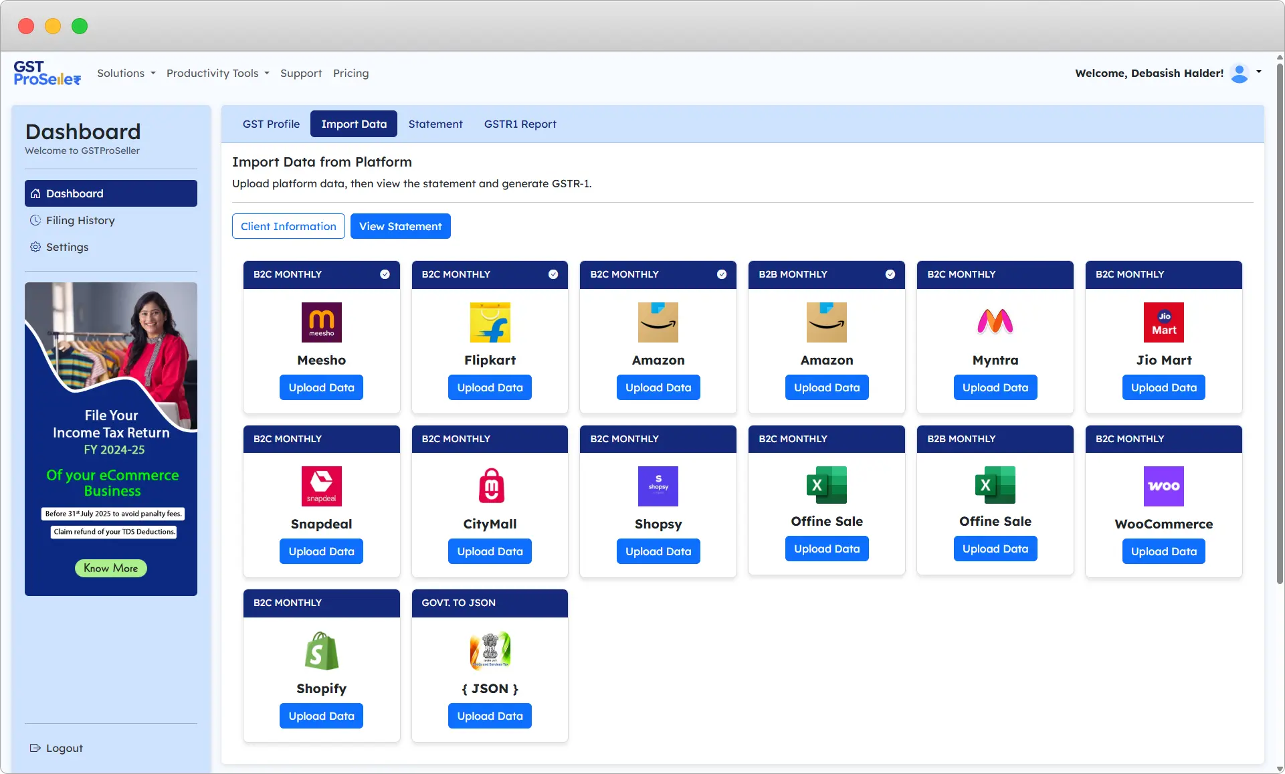Click the Govt JSON emblem icon
Viewport: 1285px width, 774px height.
pyautogui.click(x=490, y=650)
